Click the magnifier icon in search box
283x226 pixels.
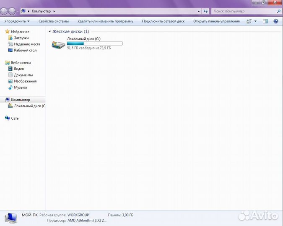[278, 11]
